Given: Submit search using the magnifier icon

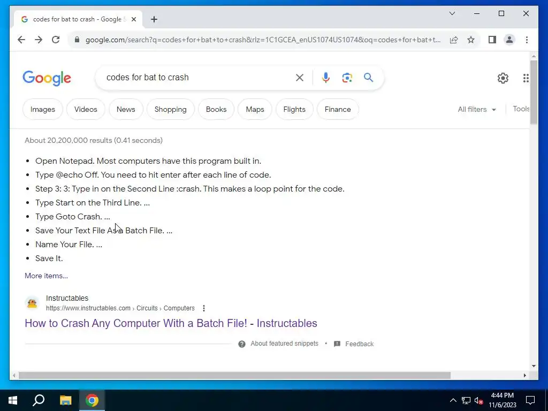Looking at the screenshot, I should pos(368,77).
